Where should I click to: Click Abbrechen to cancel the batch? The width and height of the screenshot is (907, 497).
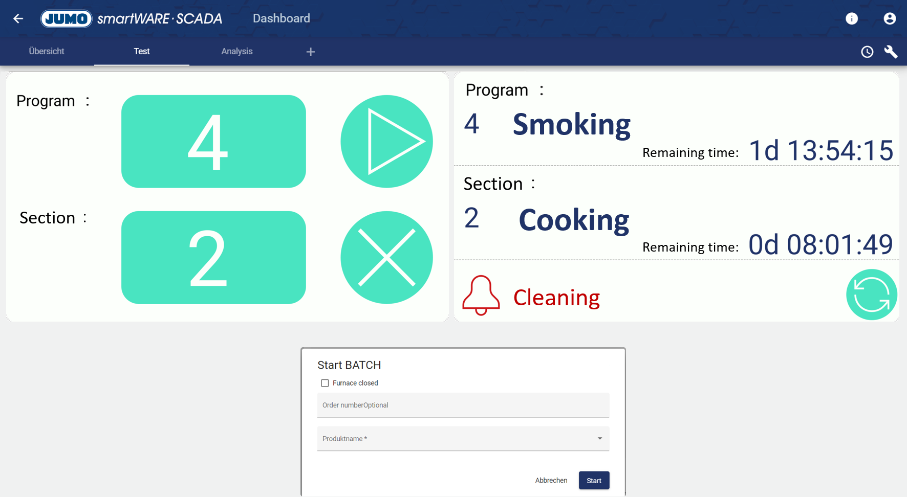551,481
